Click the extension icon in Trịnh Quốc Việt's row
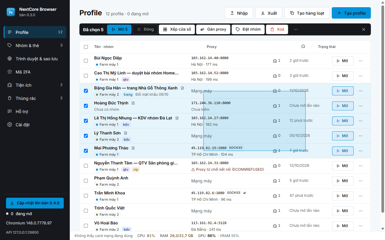The image size is (385, 240). pos(275,211)
